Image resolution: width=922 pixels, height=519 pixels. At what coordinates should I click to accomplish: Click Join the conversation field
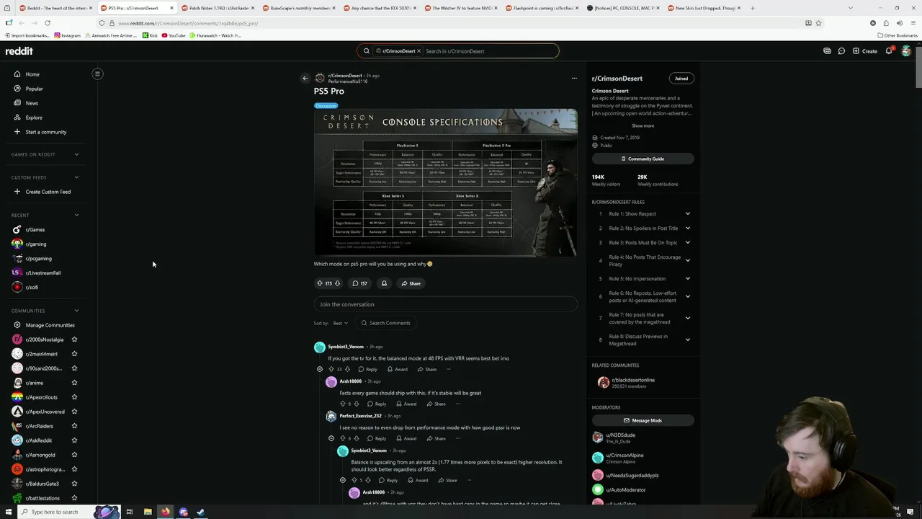coord(445,304)
